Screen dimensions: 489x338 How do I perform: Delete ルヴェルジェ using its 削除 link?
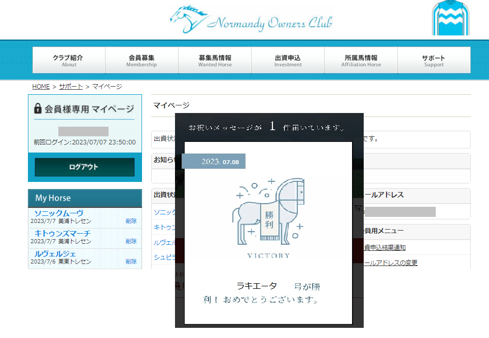pyautogui.click(x=131, y=261)
